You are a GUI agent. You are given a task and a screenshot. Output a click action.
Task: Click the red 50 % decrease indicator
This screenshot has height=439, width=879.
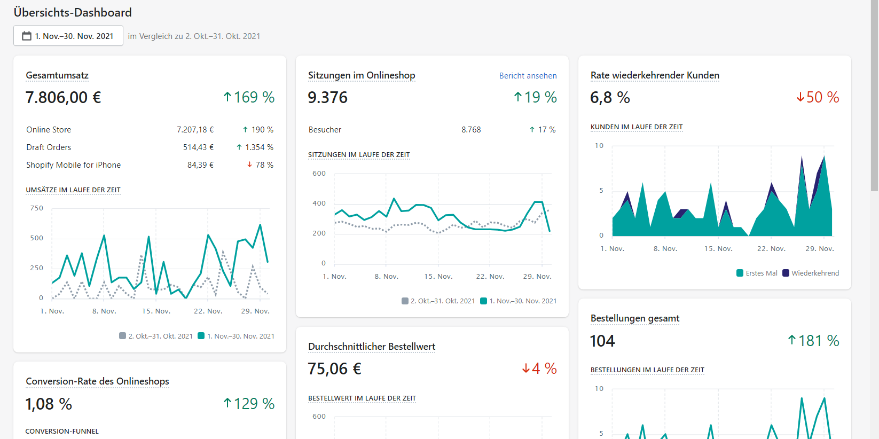pos(818,97)
